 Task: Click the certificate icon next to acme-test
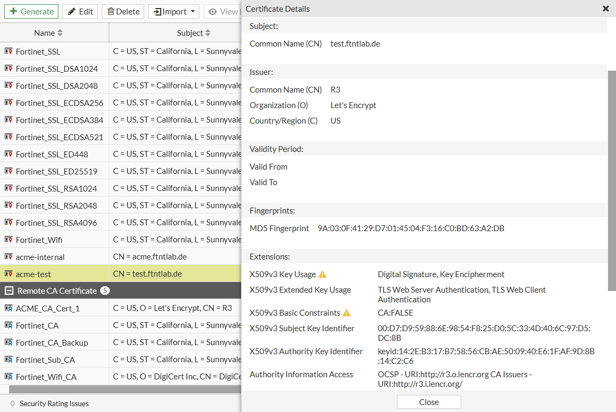click(8, 273)
